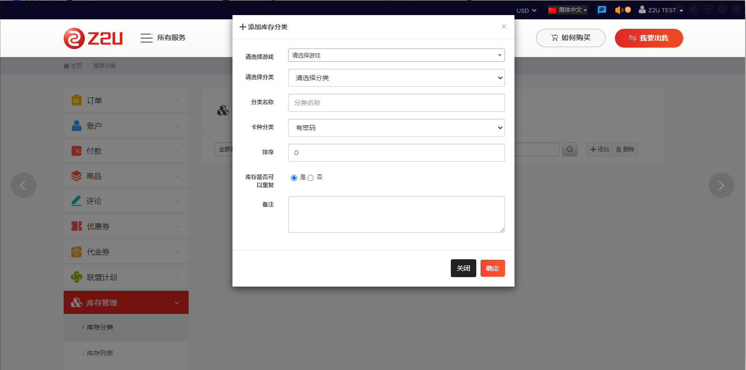Open the 所有服务 hamburger menu
Image resolution: width=746 pixels, height=370 pixels.
coord(163,38)
